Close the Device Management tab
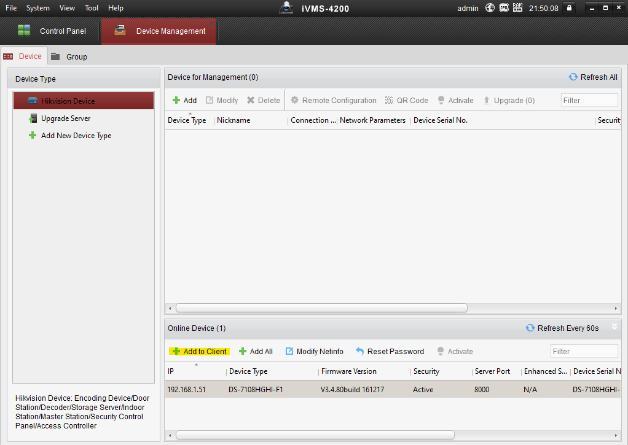The image size is (628, 445). (x=211, y=23)
